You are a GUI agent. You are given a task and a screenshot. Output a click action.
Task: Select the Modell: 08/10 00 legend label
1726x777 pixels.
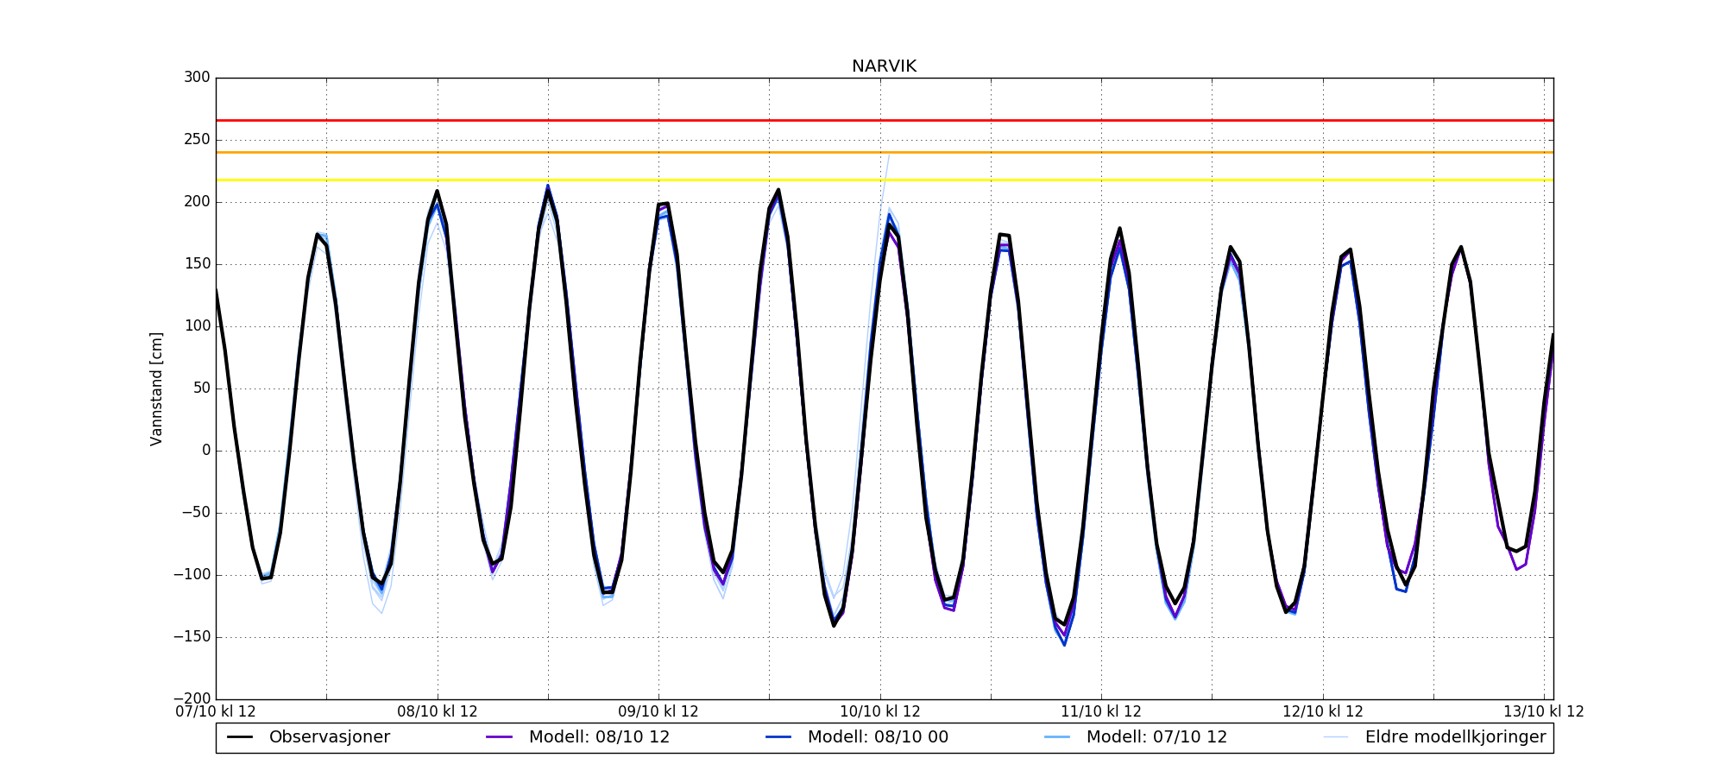[878, 737]
